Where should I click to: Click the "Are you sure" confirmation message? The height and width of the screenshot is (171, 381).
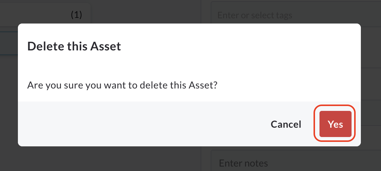tap(122, 85)
